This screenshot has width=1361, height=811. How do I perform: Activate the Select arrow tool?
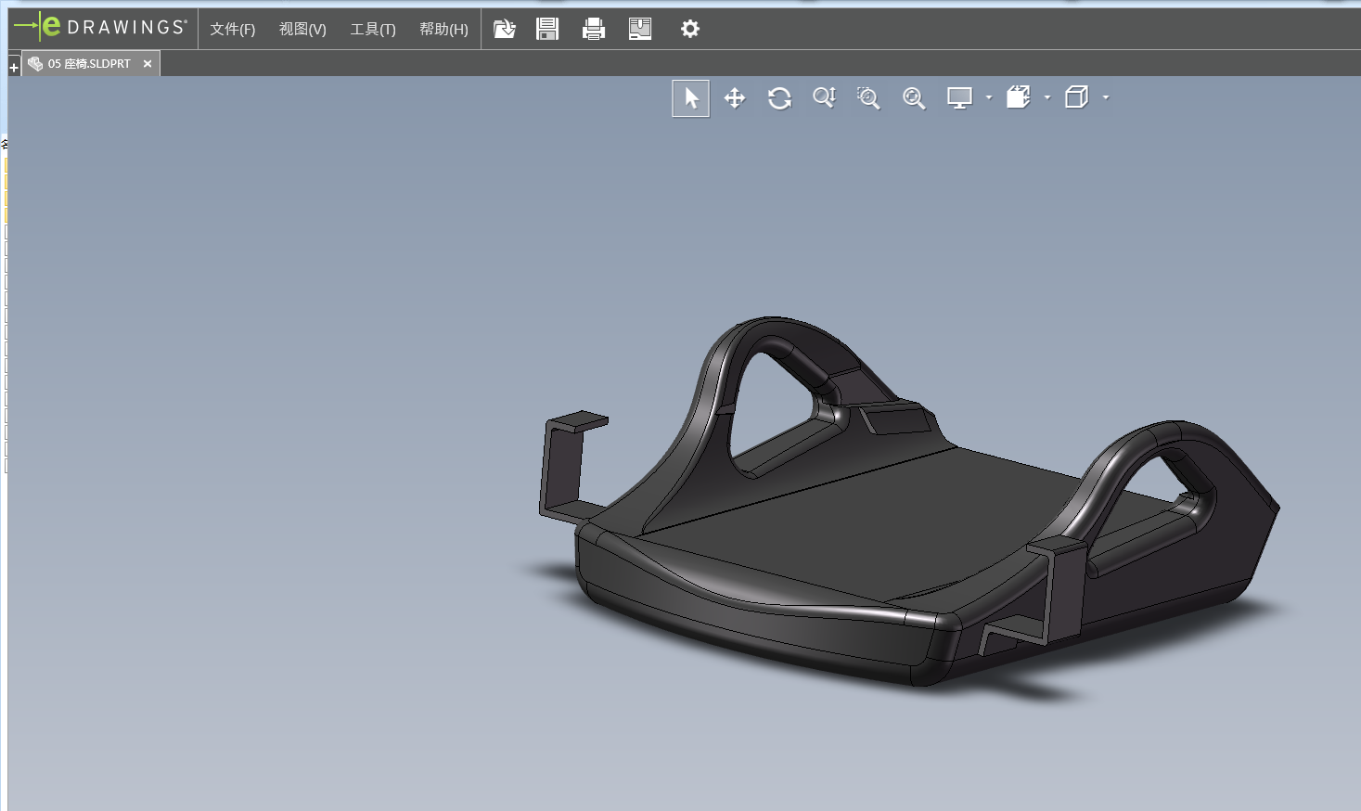[691, 98]
